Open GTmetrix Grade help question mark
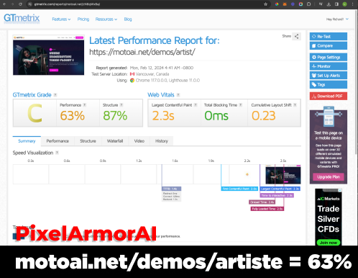The width and height of the screenshot is (358, 278). [55, 95]
